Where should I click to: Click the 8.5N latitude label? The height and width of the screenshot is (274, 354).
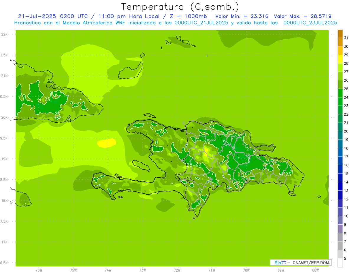(x=5, y=180)
